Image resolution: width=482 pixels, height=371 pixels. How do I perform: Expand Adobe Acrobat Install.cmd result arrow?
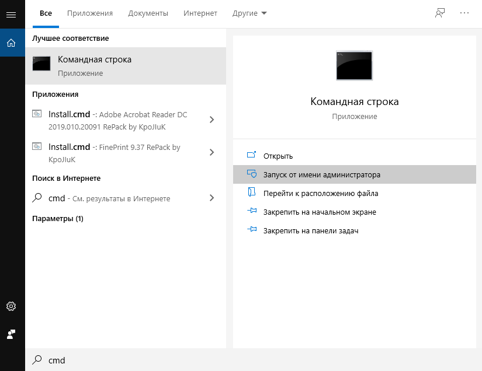coord(211,120)
